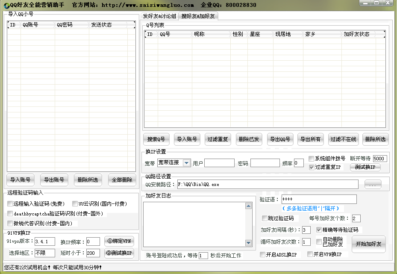Click the 昵称 column header
Image resolution: width=397 pixels, height=274 pixels.
point(211,34)
